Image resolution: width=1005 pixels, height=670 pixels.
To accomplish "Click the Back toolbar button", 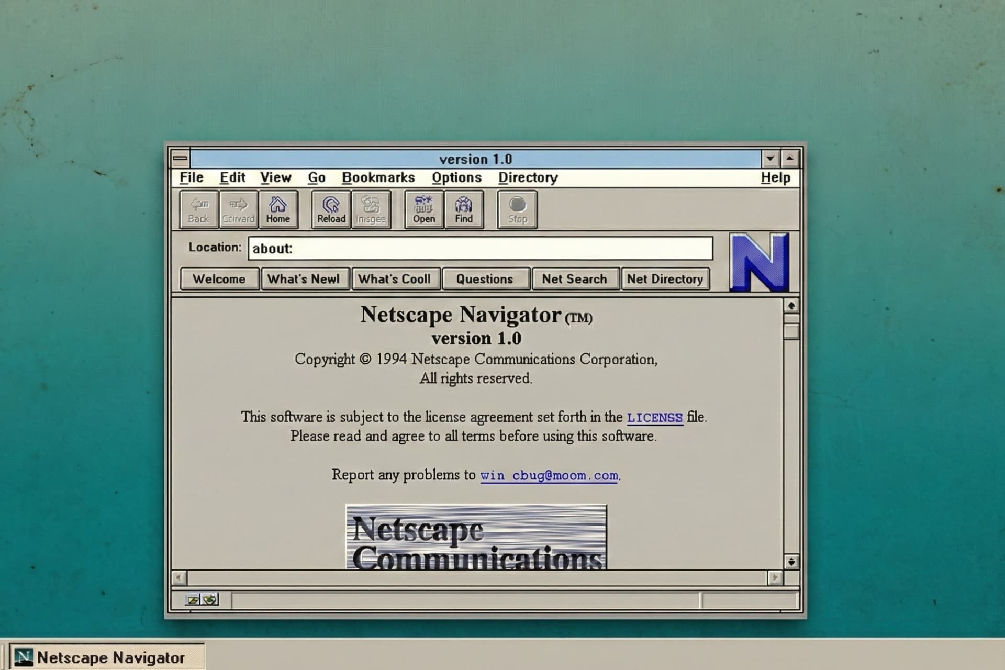I will click(199, 210).
